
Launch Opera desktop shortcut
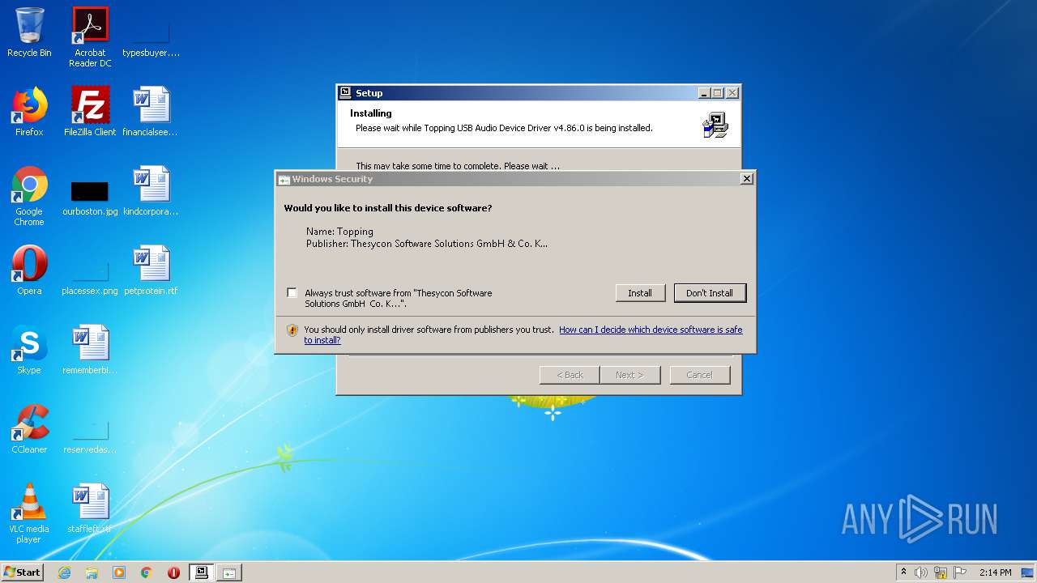(x=29, y=270)
